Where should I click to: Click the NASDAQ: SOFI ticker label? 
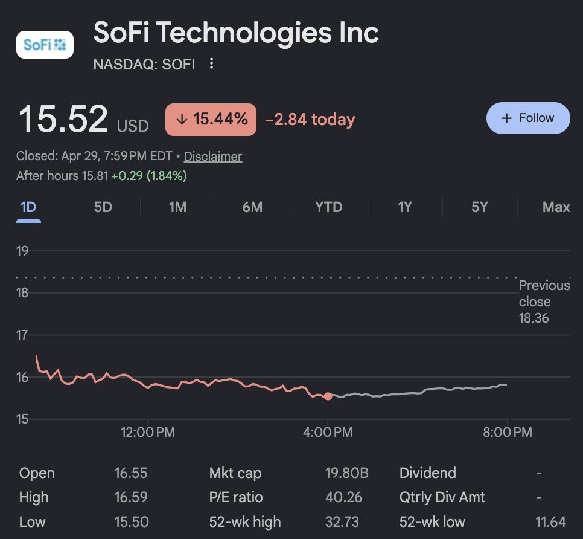click(144, 64)
